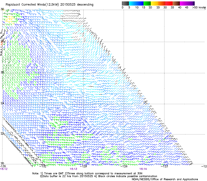
Task: Click the note 'Black circles indicate possible contamination'
Action: pyautogui.click(x=128, y=176)
